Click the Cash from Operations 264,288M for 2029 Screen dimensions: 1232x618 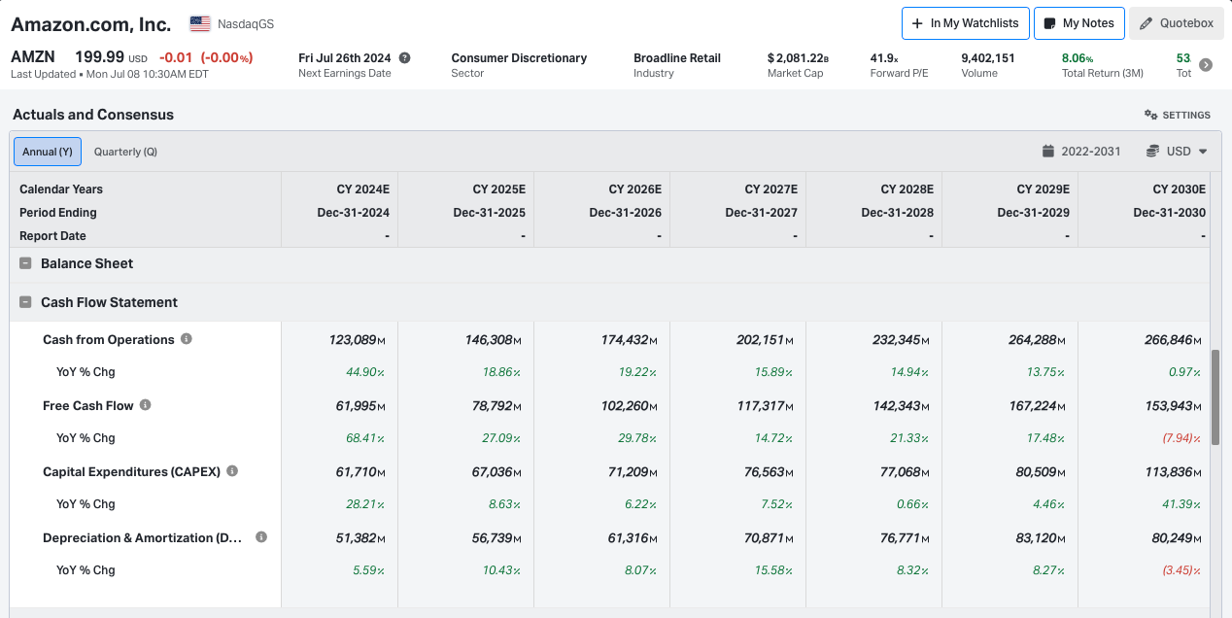click(1039, 340)
